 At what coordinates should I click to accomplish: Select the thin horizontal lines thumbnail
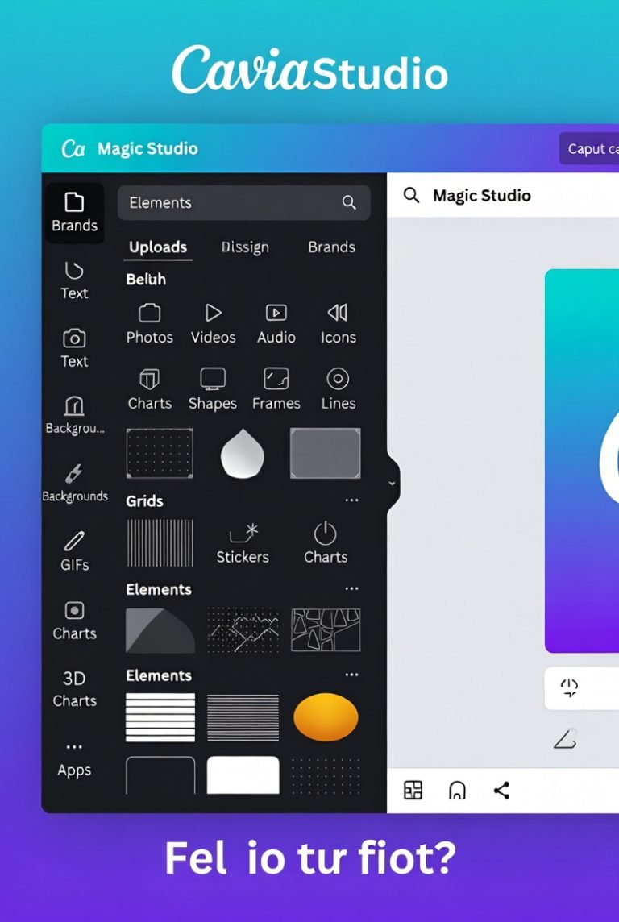[x=243, y=717]
